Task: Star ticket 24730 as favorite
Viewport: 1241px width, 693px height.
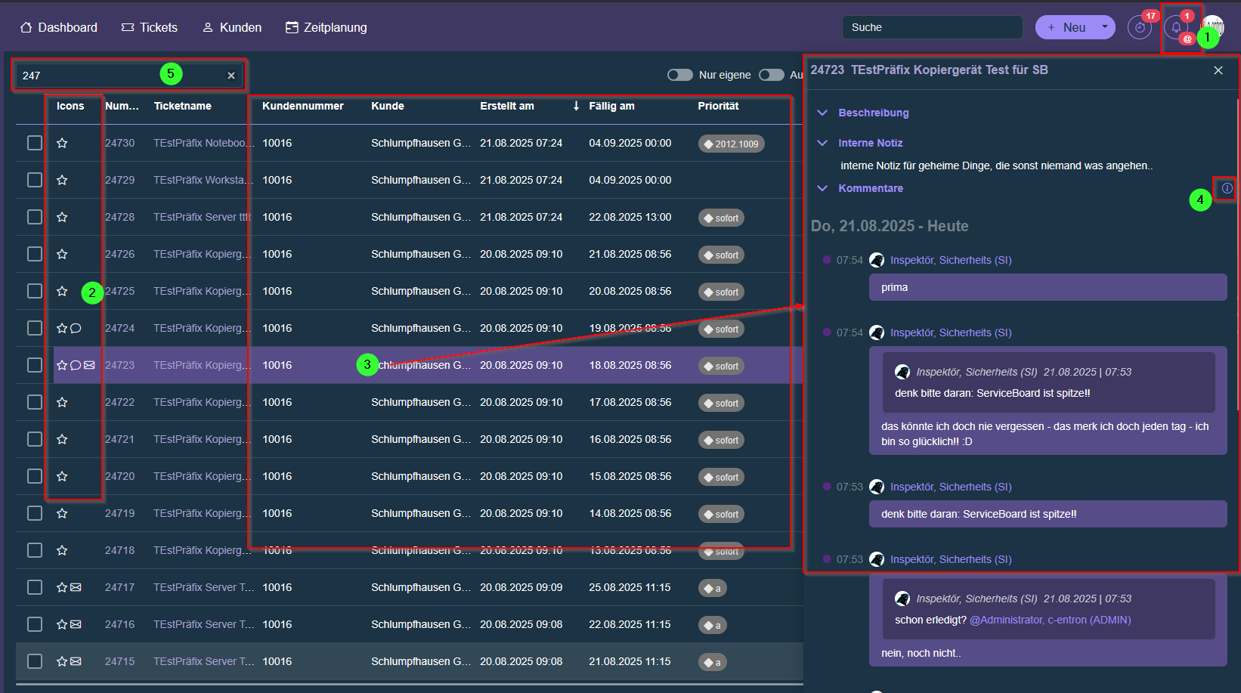Action: [x=62, y=143]
